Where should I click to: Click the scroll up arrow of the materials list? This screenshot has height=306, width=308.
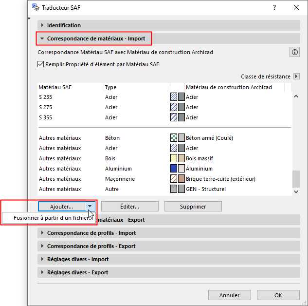296,96
